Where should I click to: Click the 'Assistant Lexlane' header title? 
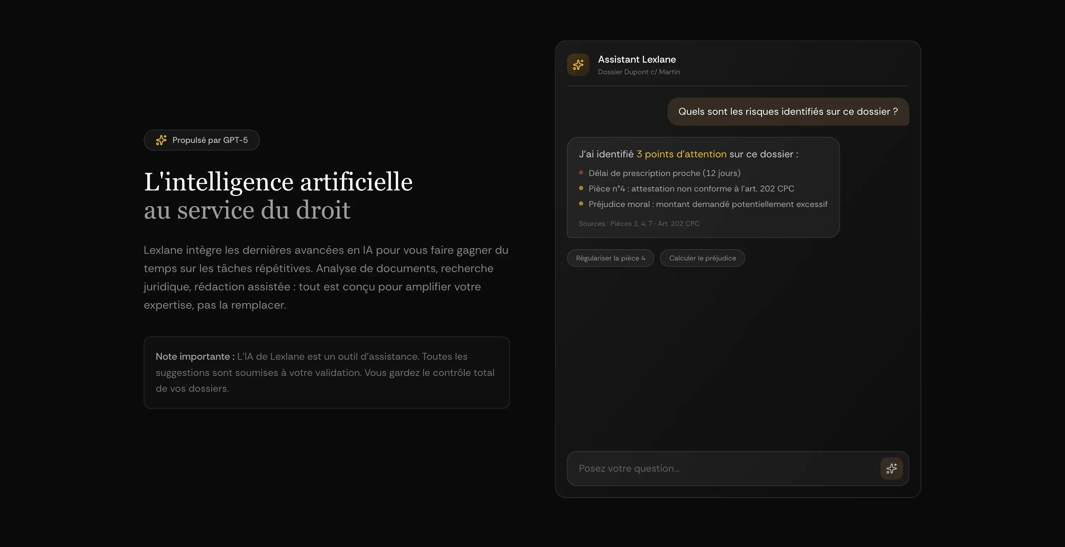click(637, 59)
